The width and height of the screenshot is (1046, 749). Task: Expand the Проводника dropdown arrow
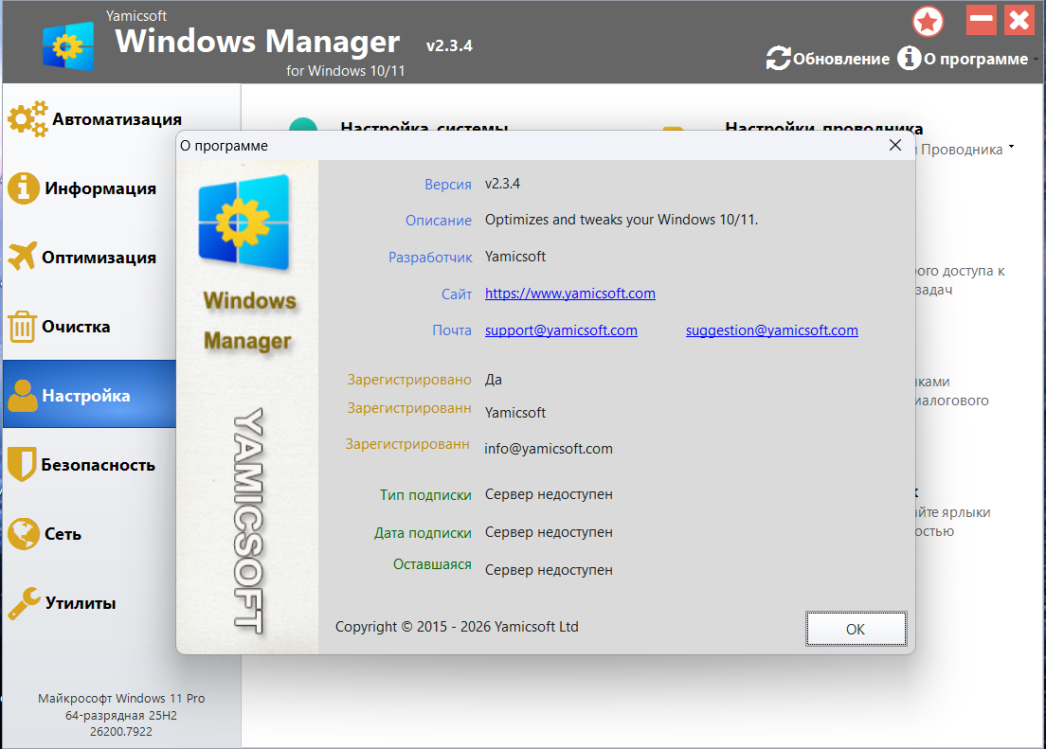pyautogui.click(x=1011, y=149)
